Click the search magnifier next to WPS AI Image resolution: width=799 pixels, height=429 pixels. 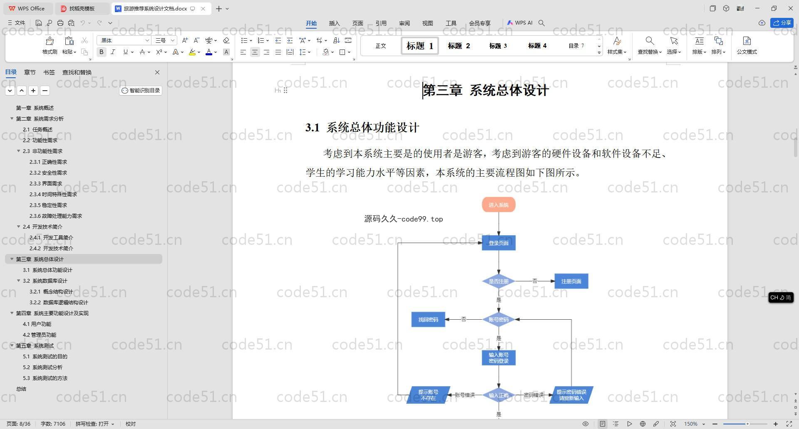541,23
